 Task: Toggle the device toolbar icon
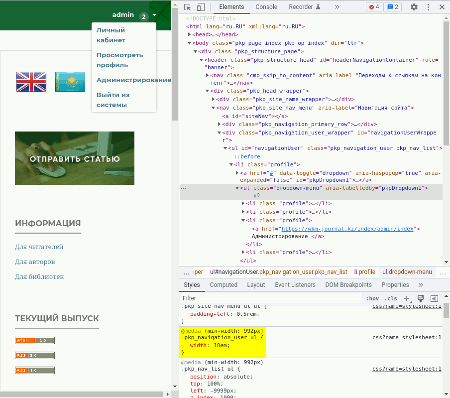coord(201,7)
